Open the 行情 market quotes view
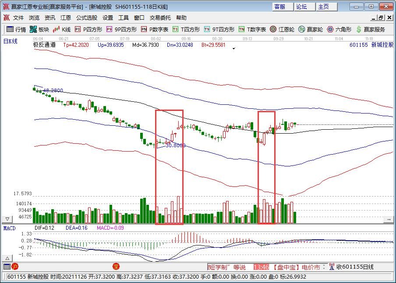The width and height of the screenshot is (396, 283). coord(16,30)
